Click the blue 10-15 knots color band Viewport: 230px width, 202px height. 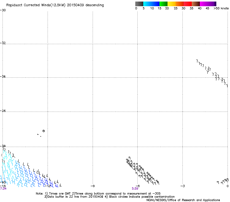click(155, 4)
